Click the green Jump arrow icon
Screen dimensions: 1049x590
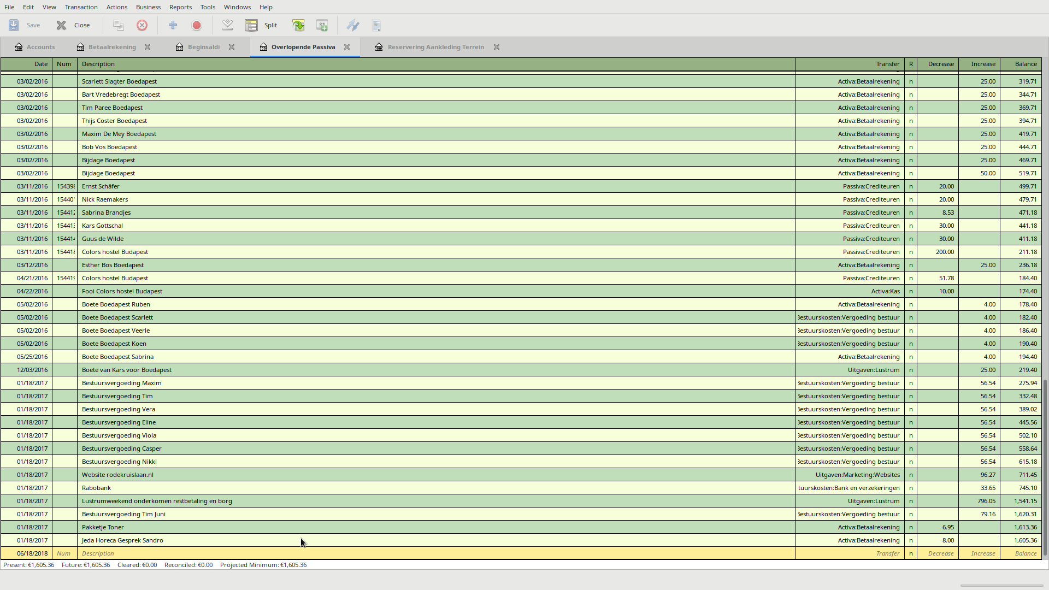coord(298,25)
